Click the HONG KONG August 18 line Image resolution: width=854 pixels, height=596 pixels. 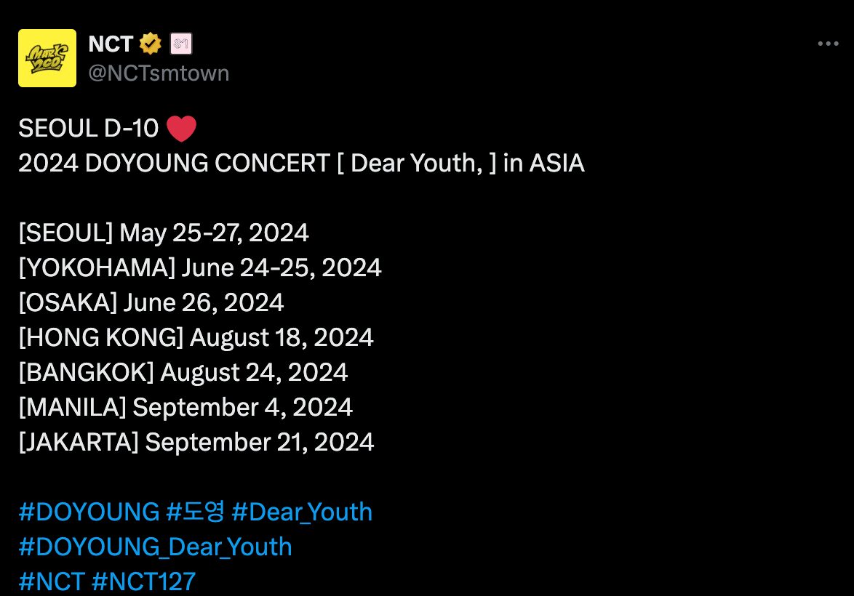tap(196, 337)
